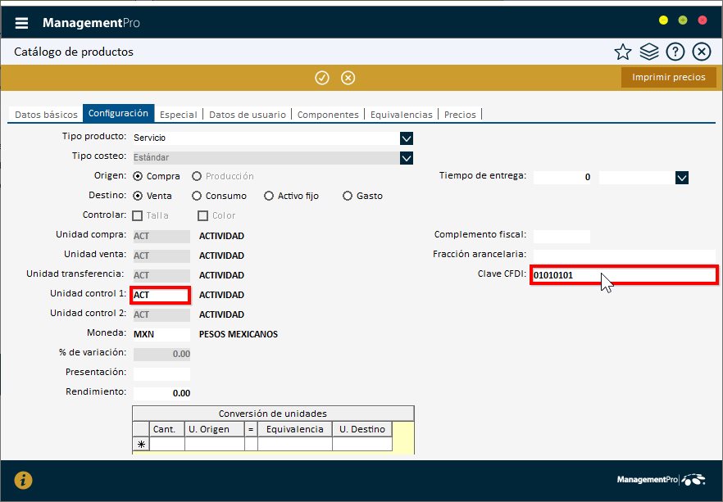Click the ManagementPro logo in footer

661,479
